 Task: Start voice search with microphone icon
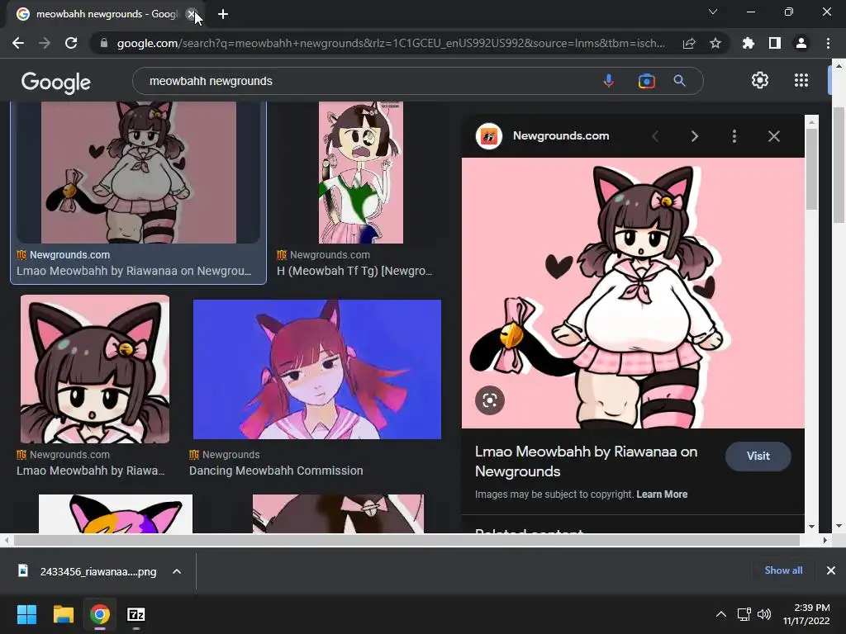(609, 81)
